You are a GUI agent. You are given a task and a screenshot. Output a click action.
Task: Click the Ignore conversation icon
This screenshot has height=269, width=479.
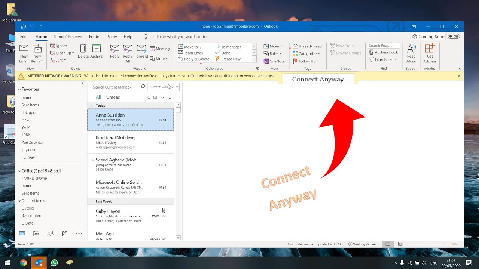pos(59,46)
